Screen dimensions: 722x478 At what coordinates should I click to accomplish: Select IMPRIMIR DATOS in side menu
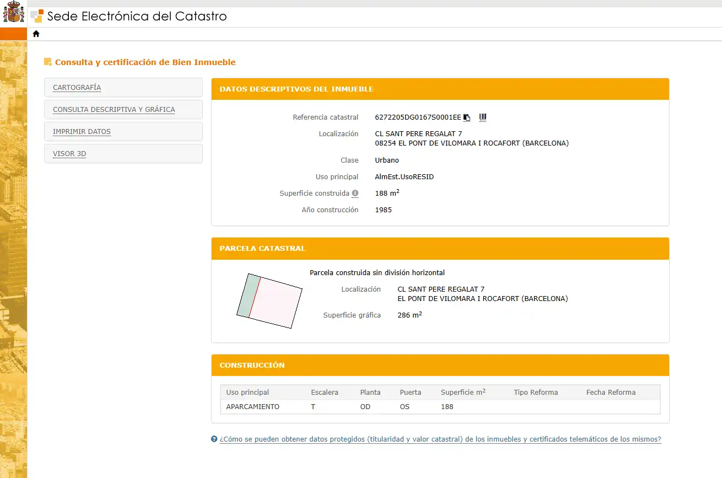pos(123,132)
